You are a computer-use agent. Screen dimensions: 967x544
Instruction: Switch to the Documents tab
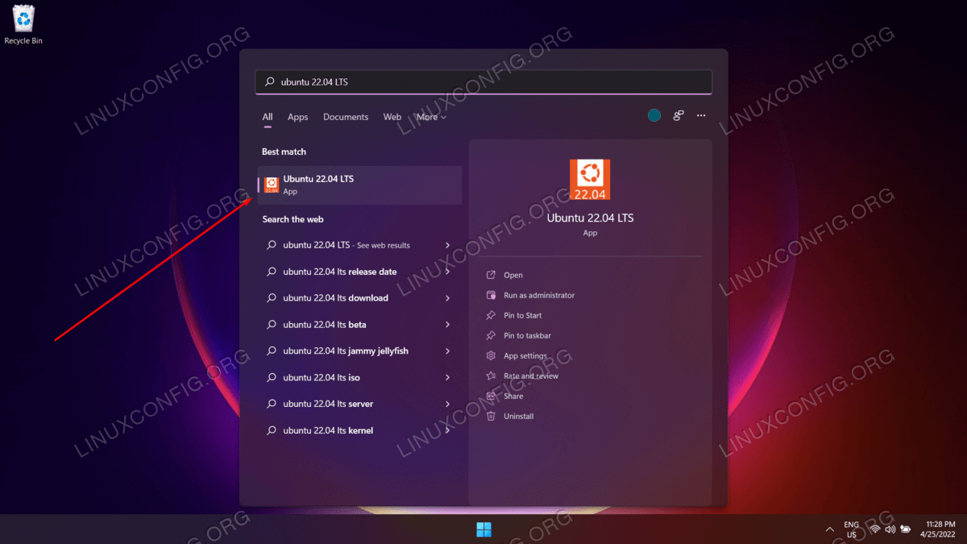(346, 117)
